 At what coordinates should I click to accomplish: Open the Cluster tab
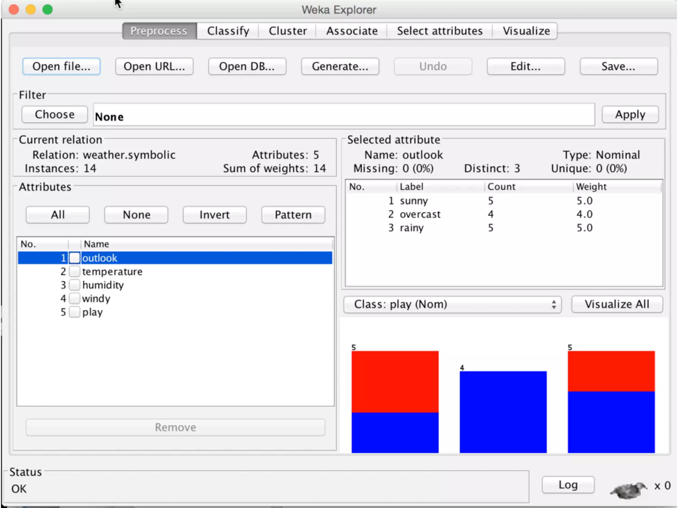(x=287, y=31)
